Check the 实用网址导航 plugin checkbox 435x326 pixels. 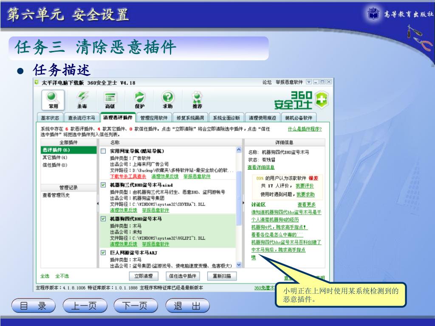(103, 151)
